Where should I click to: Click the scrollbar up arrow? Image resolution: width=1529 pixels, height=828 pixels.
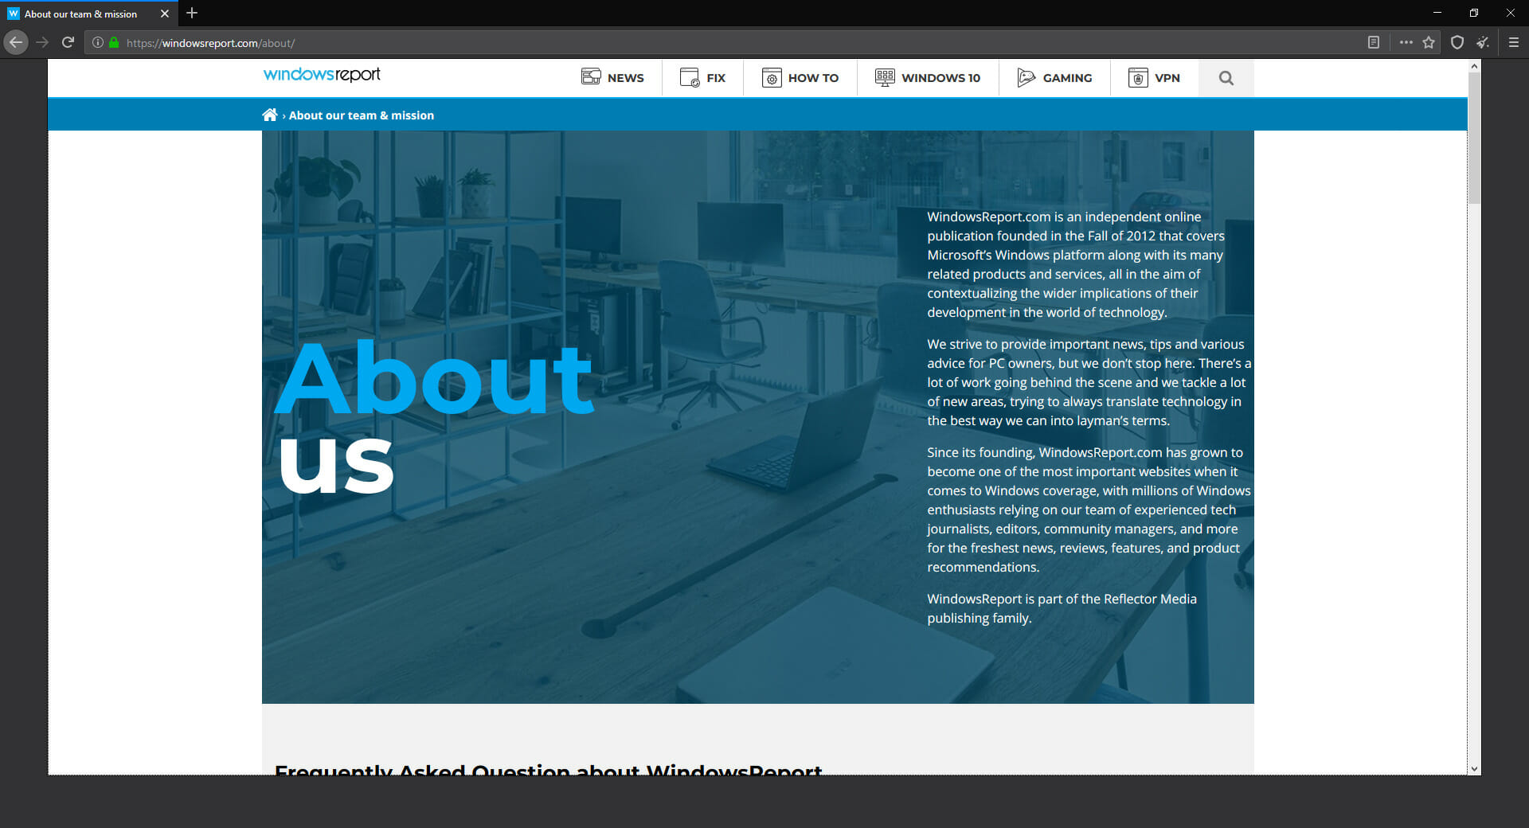coord(1474,66)
